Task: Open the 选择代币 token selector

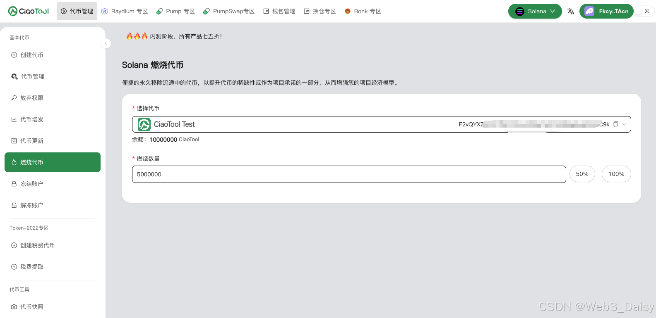Action: (381, 124)
